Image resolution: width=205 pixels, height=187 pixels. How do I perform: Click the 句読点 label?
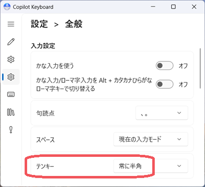45,113
